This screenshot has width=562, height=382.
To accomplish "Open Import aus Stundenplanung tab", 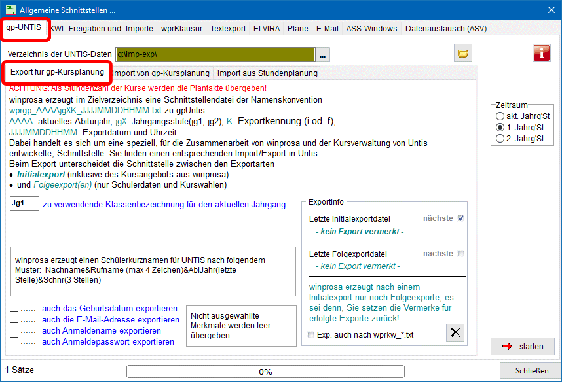I will [x=267, y=73].
